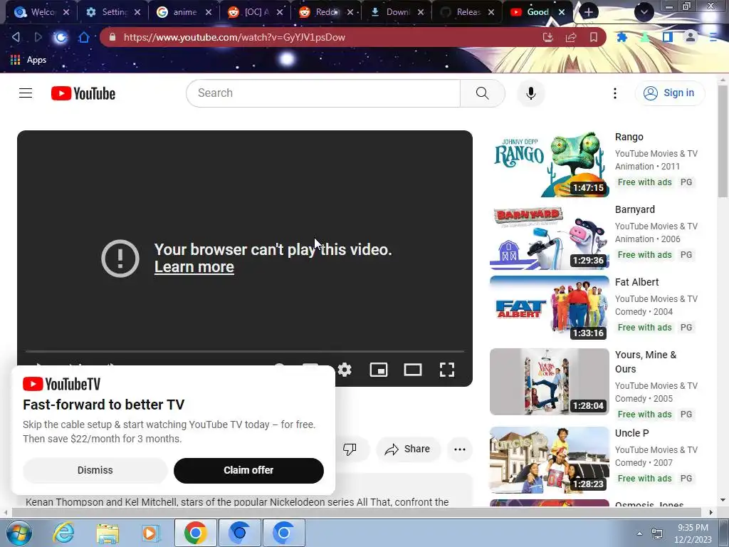Dismiss the YouTube TV offer
Screen dimensions: 729x547
[x=95, y=470]
